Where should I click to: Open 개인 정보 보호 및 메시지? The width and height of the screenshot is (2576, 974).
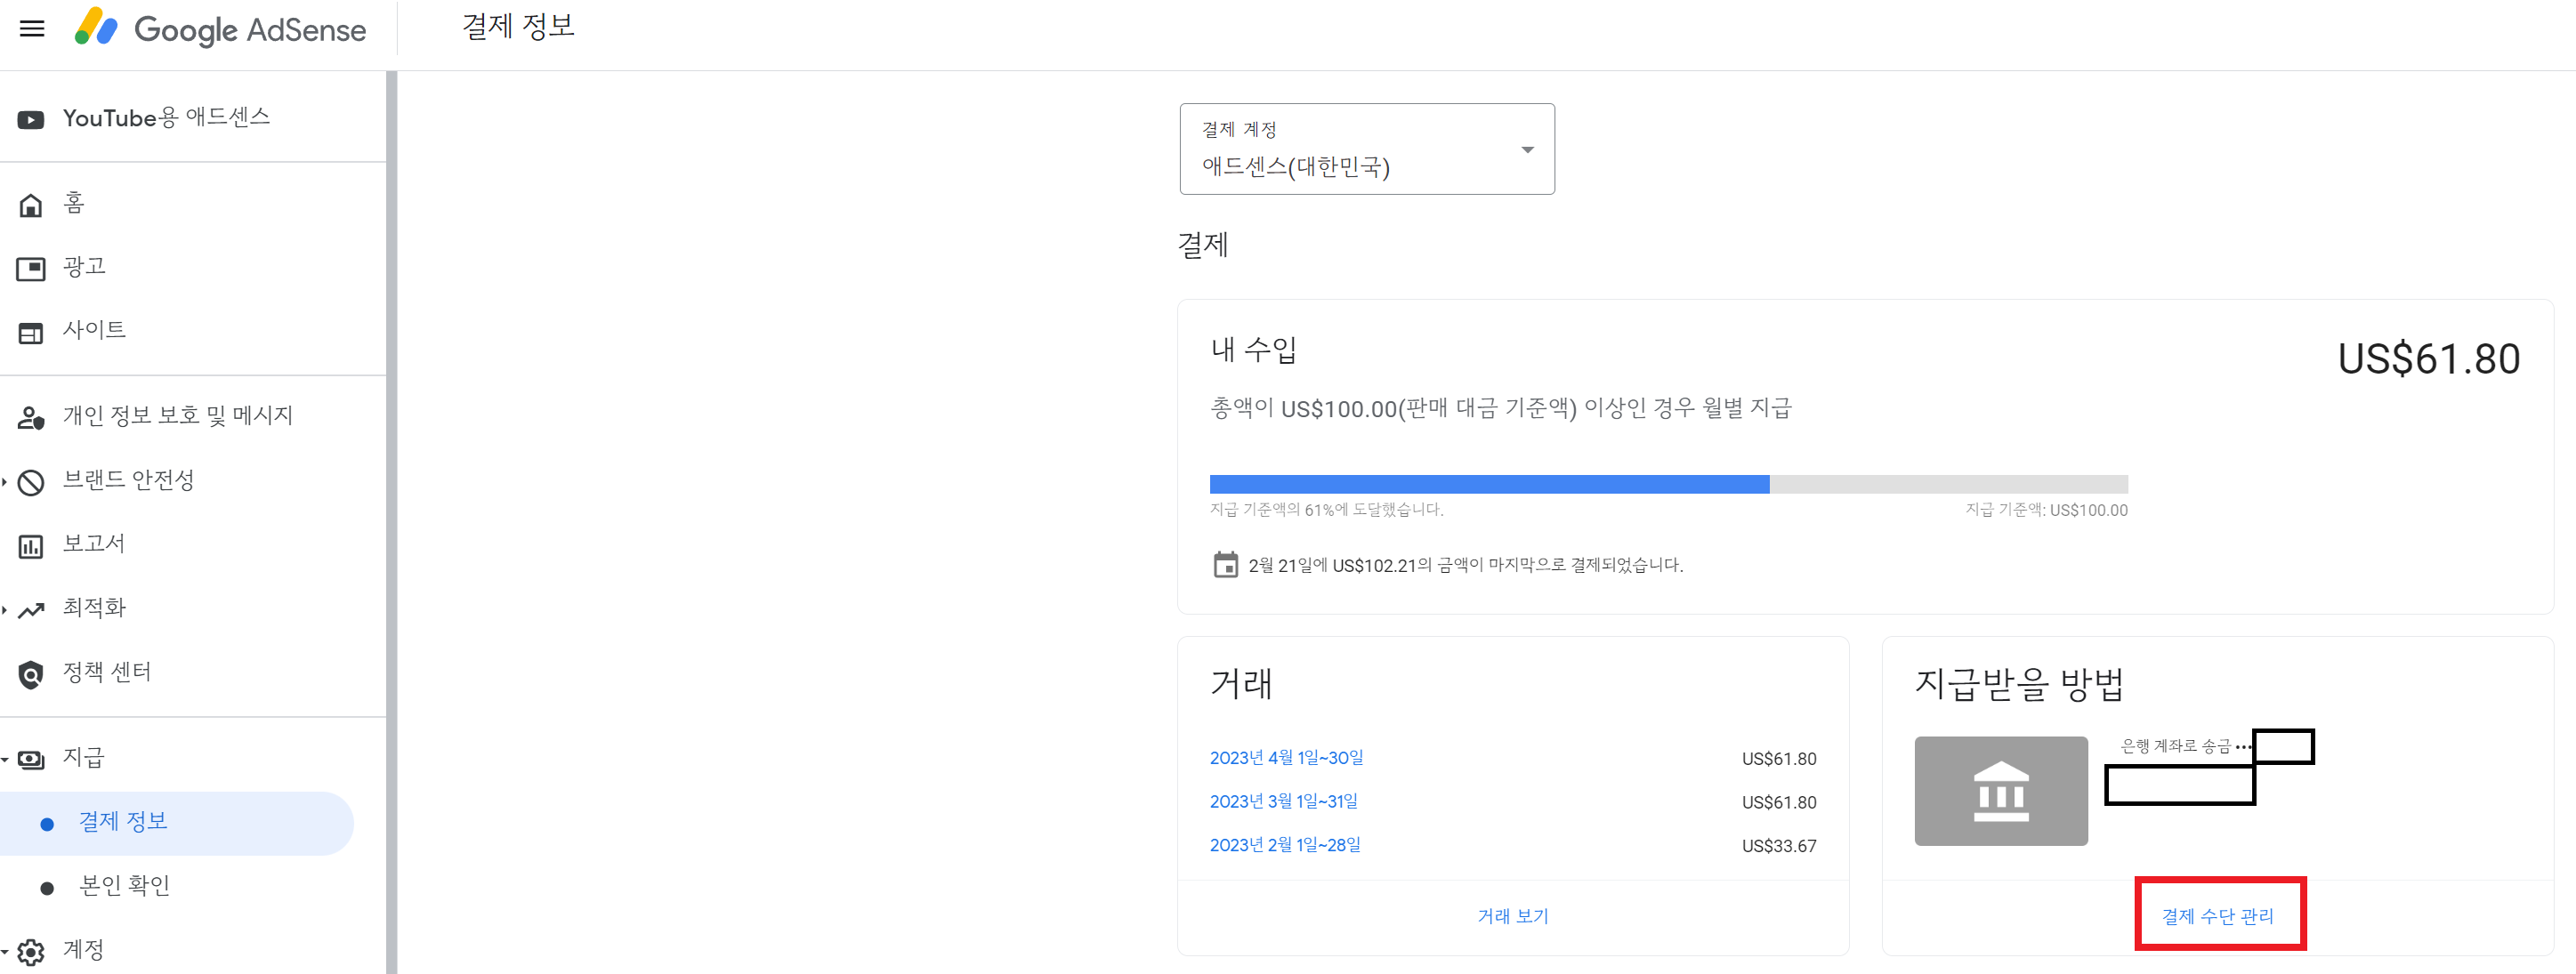point(177,416)
